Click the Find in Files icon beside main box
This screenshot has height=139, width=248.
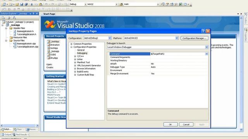(x=121, y=4)
